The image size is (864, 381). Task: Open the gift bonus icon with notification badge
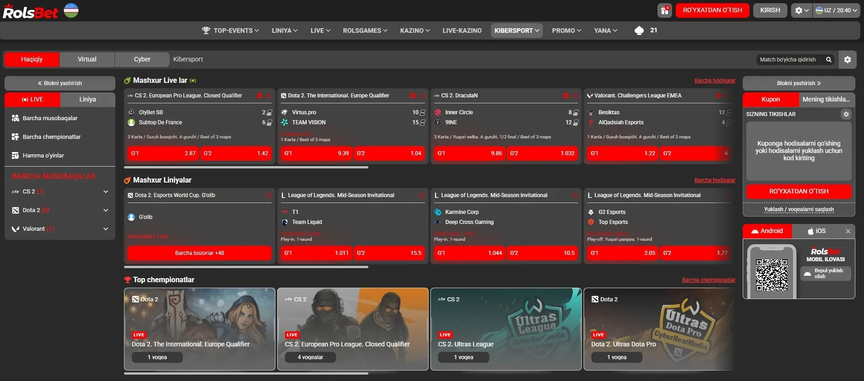[x=664, y=10]
